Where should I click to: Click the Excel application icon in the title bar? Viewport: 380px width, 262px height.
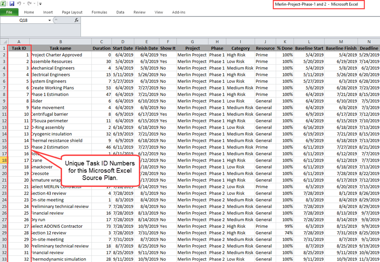pos(3,3)
